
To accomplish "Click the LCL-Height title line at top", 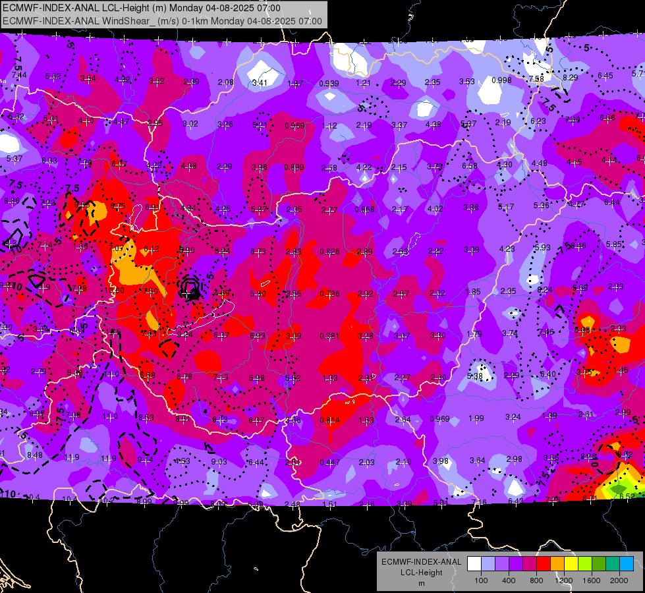I will [142, 8].
